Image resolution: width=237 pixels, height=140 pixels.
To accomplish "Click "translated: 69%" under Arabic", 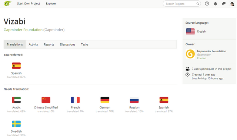I will 16,111.
